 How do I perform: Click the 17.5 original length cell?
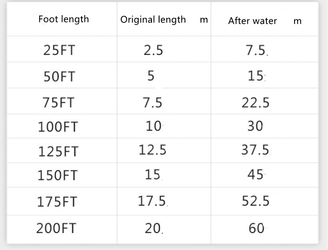click(x=152, y=201)
